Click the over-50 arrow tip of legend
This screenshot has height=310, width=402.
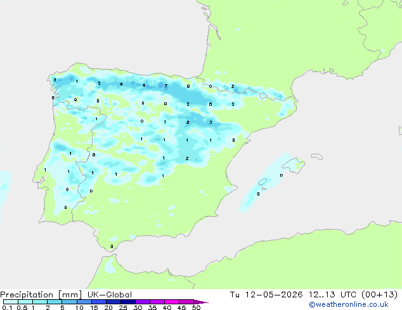(201, 302)
